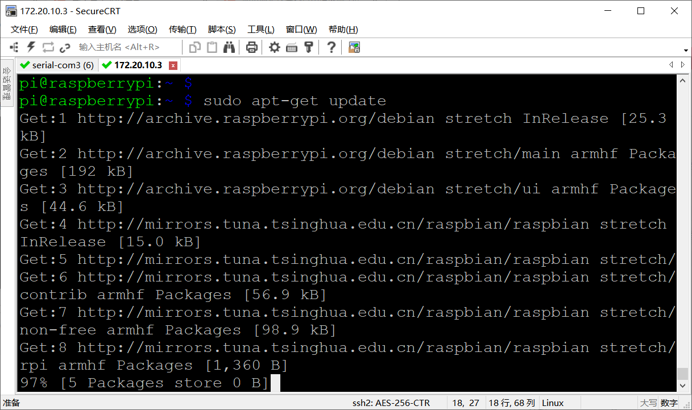Click the 大写 caps lock indicator
Image resolution: width=692 pixels, height=410 pixels.
tap(648, 403)
